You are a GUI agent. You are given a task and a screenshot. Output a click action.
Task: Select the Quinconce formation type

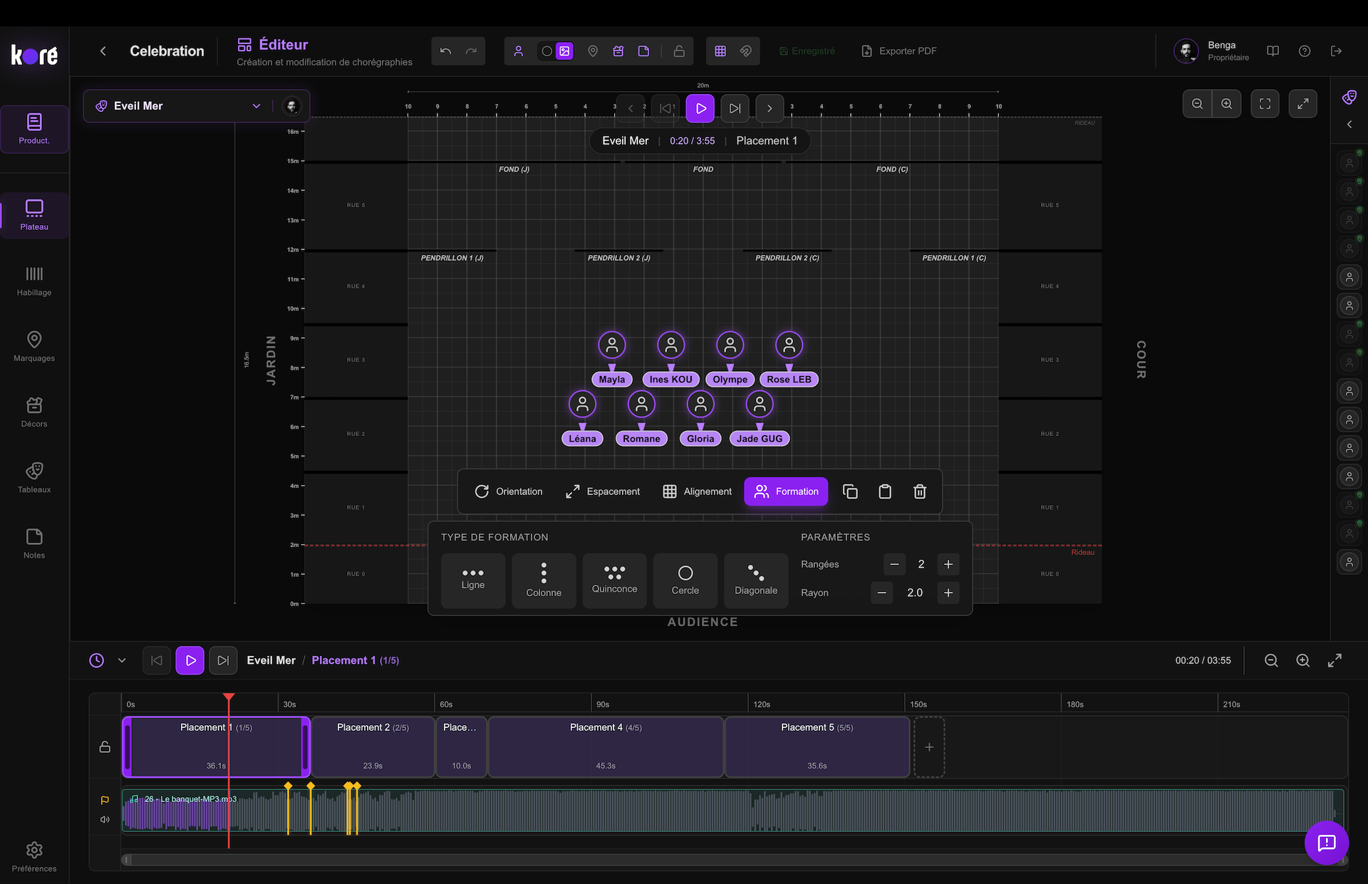click(614, 581)
